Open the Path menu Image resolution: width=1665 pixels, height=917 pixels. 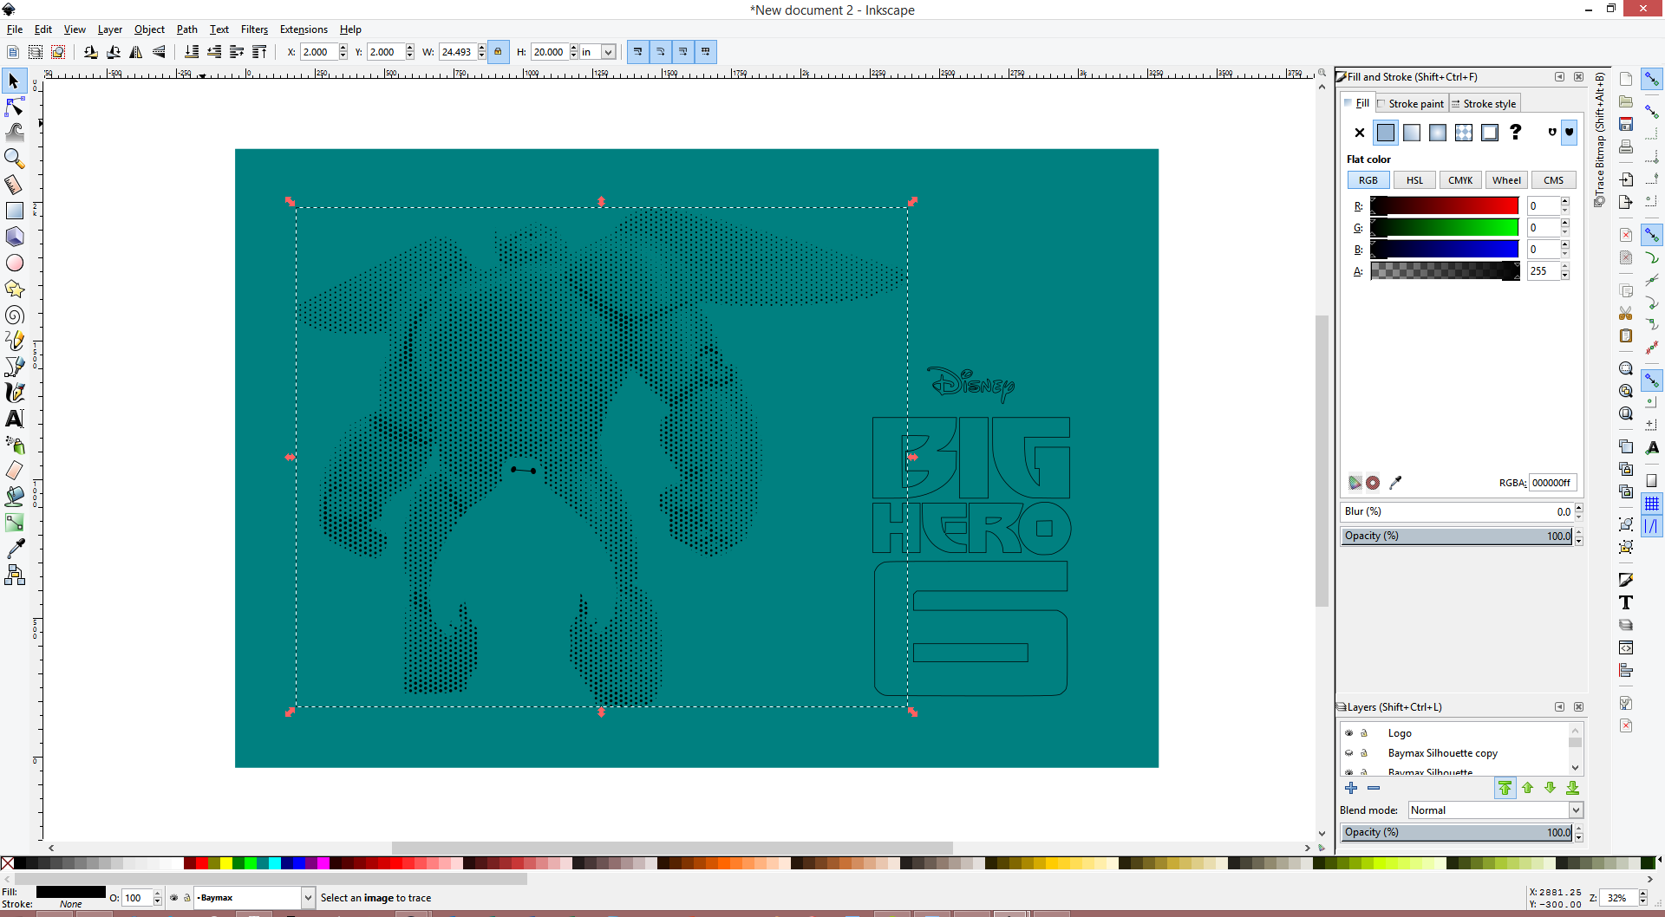(186, 29)
